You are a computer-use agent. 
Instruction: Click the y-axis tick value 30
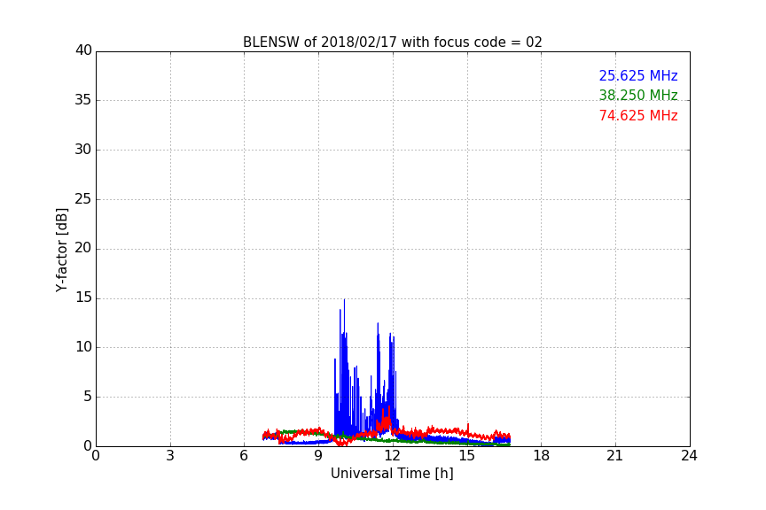(83, 150)
